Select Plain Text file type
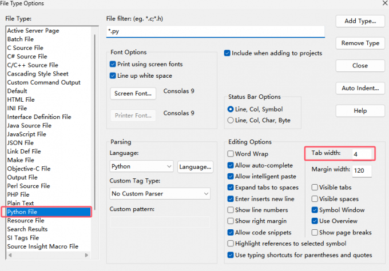The height and width of the screenshot is (271, 389). [x=21, y=203]
